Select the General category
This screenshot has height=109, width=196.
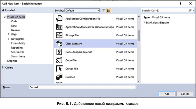[16, 30]
